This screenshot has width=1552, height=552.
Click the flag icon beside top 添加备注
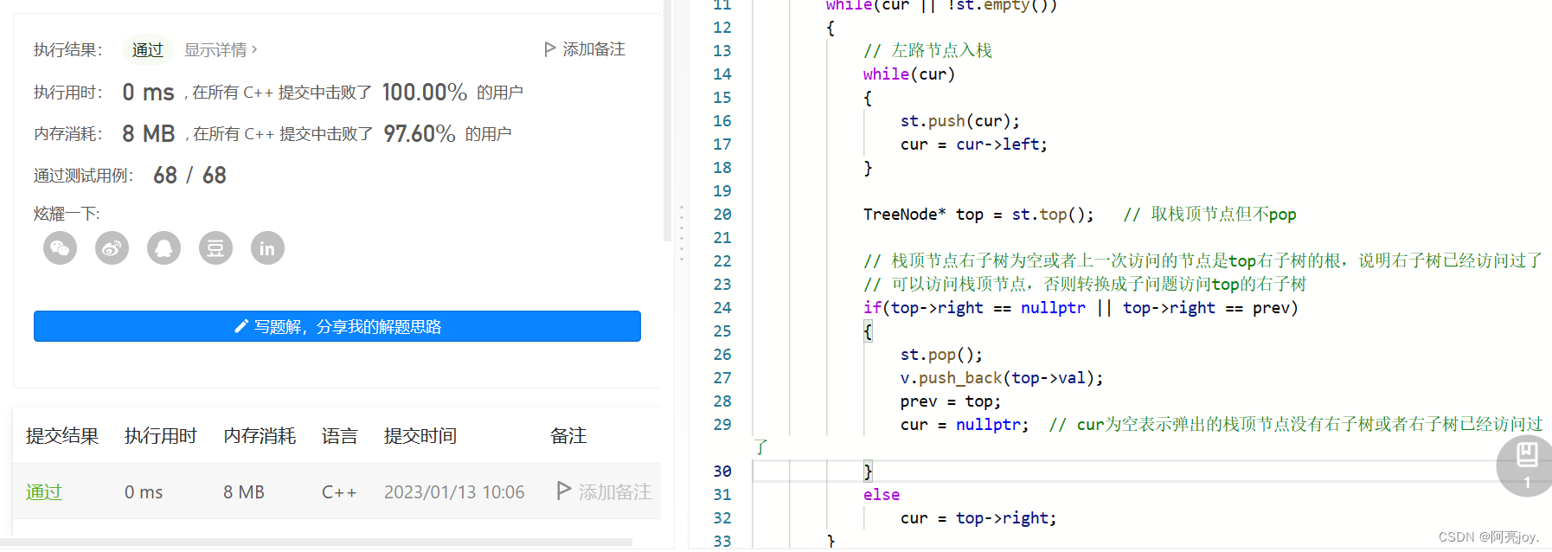point(549,49)
